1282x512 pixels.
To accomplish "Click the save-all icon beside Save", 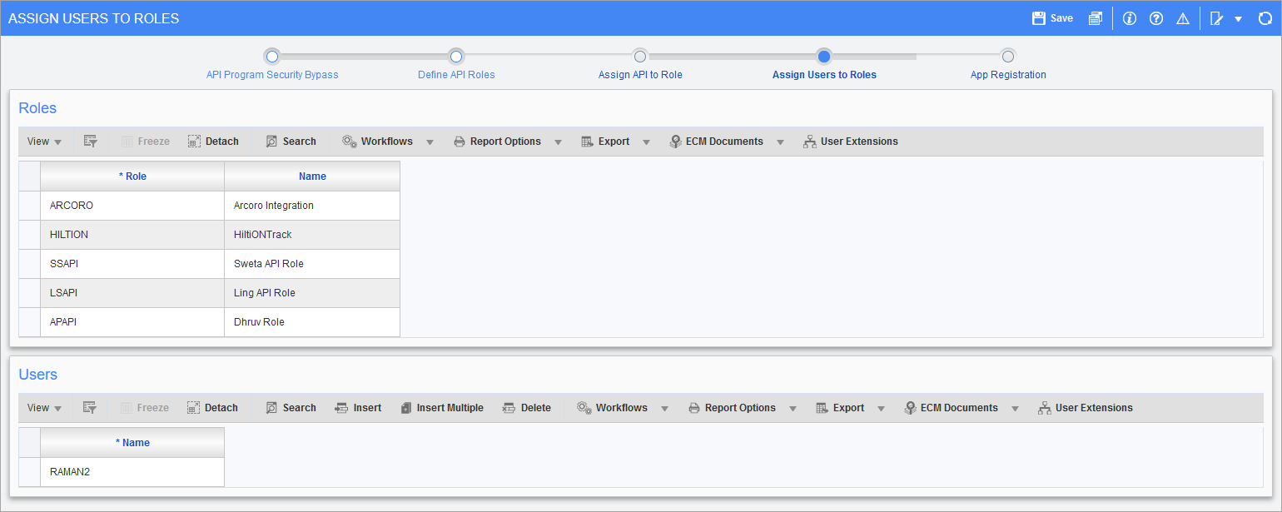I will pos(1096,18).
